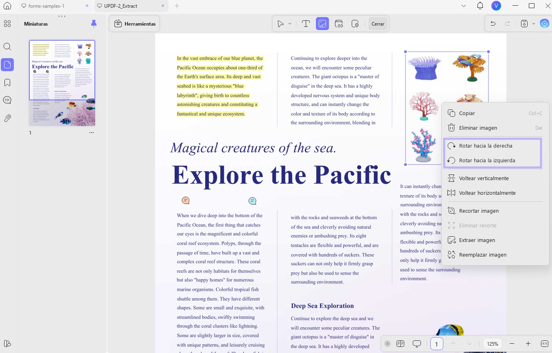Select the text editing tool
The width and height of the screenshot is (552, 353).
pos(306,24)
